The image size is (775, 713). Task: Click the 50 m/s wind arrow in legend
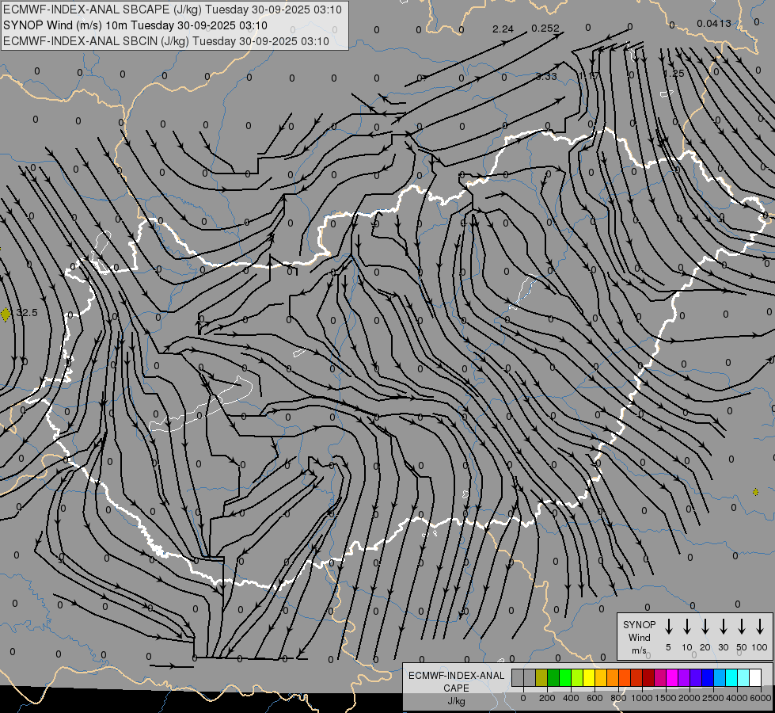pos(742,627)
